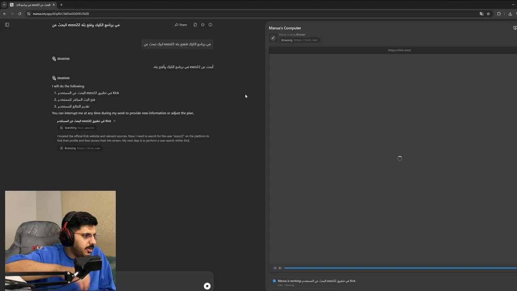Click the address bar with the manus.im URL
This screenshot has width=517, height=291.
pyautogui.click(x=250, y=14)
